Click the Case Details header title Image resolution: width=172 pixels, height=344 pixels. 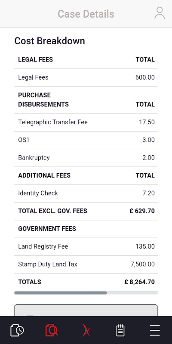pos(86,14)
